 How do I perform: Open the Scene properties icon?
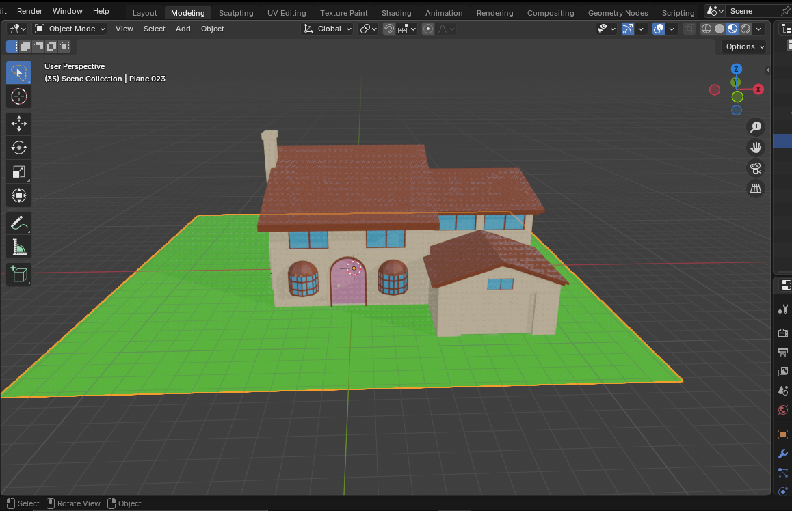[783, 391]
